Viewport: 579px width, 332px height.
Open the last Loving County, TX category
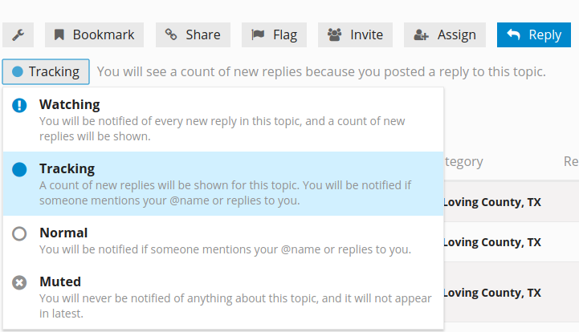point(491,293)
